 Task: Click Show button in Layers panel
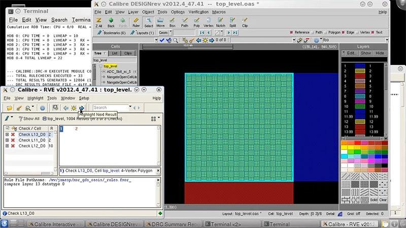coord(365,53)
